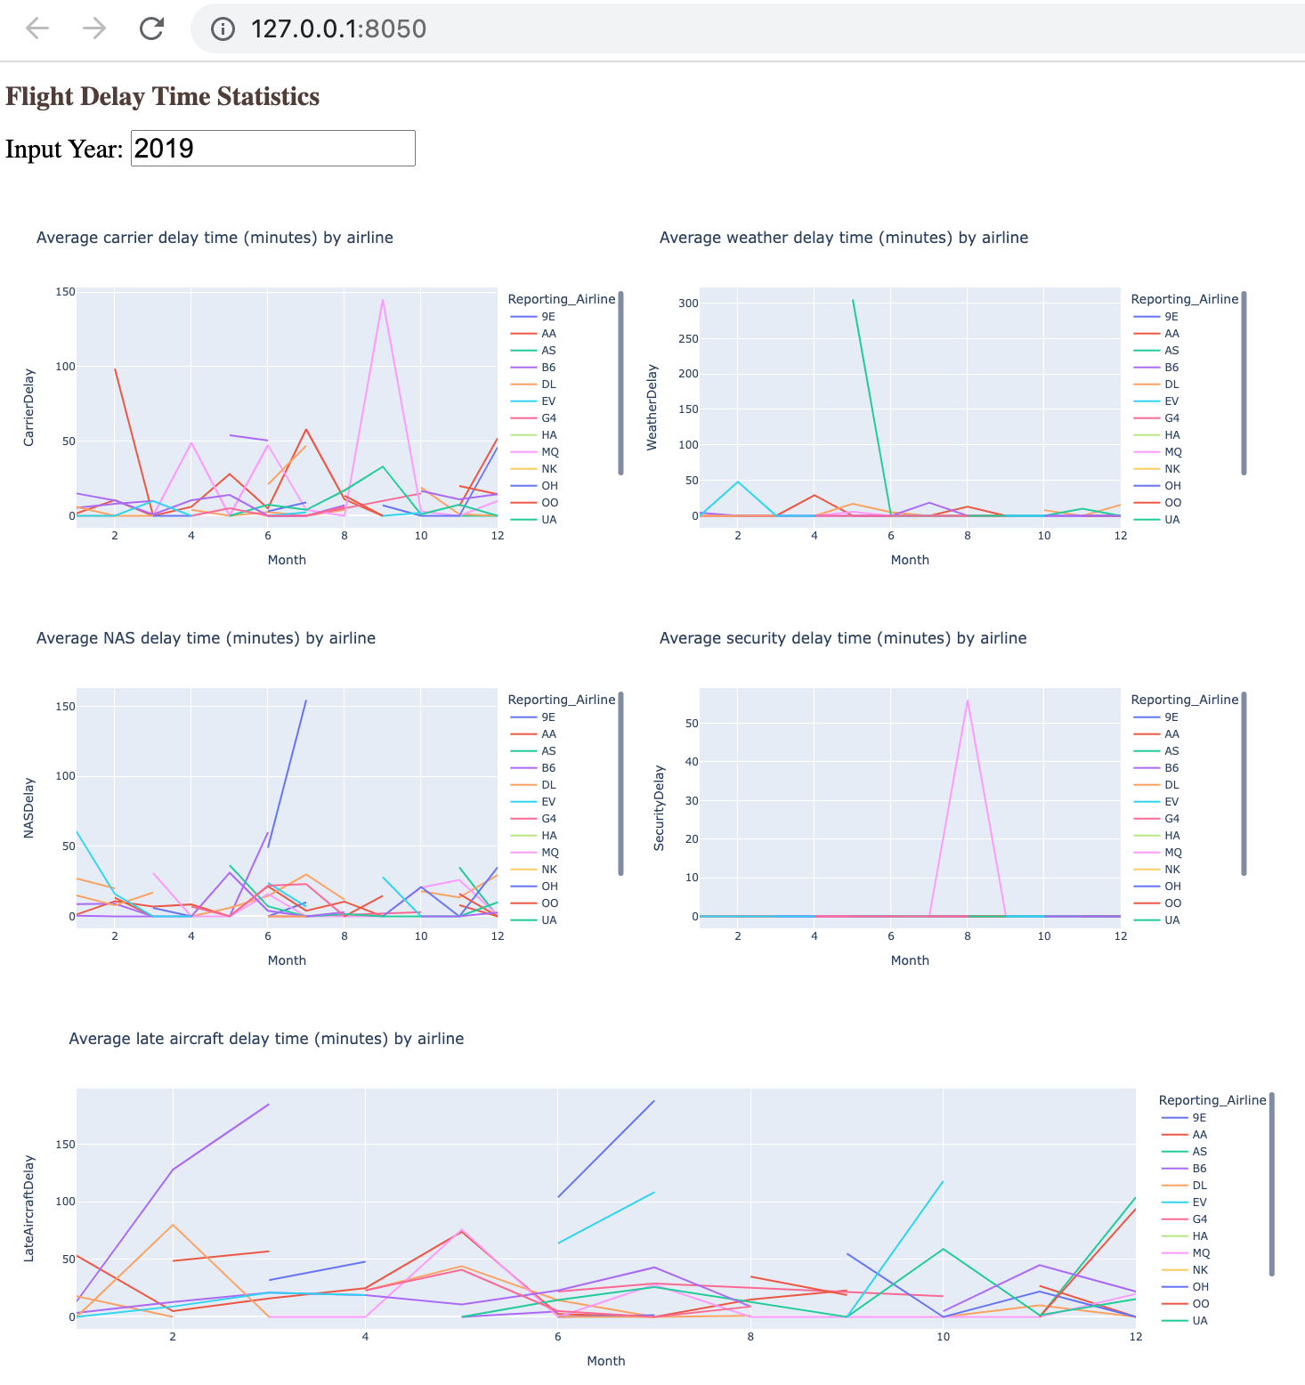1305x1385 pixels.
Task: Click the carrier delay legend scrollbar
Action: [x=620, y=383]
